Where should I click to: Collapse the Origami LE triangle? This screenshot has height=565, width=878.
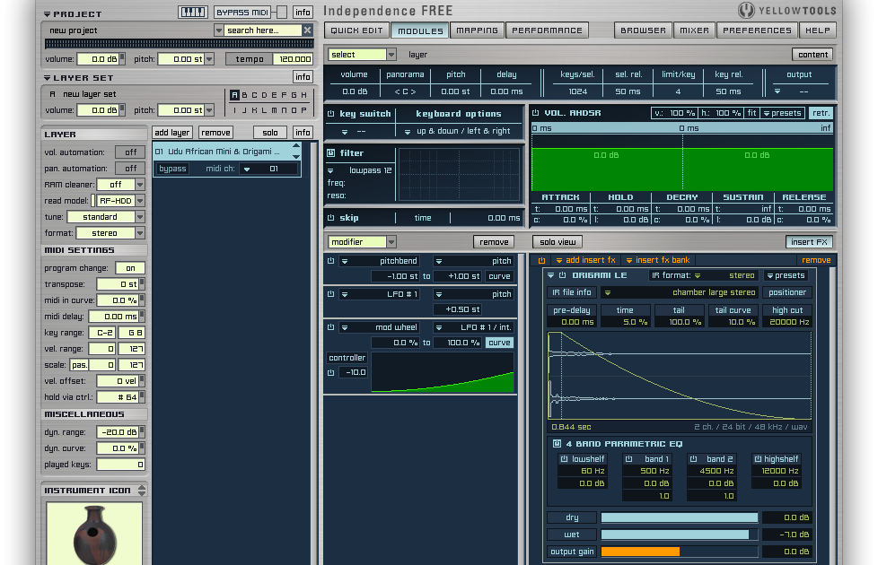point(551,275)
